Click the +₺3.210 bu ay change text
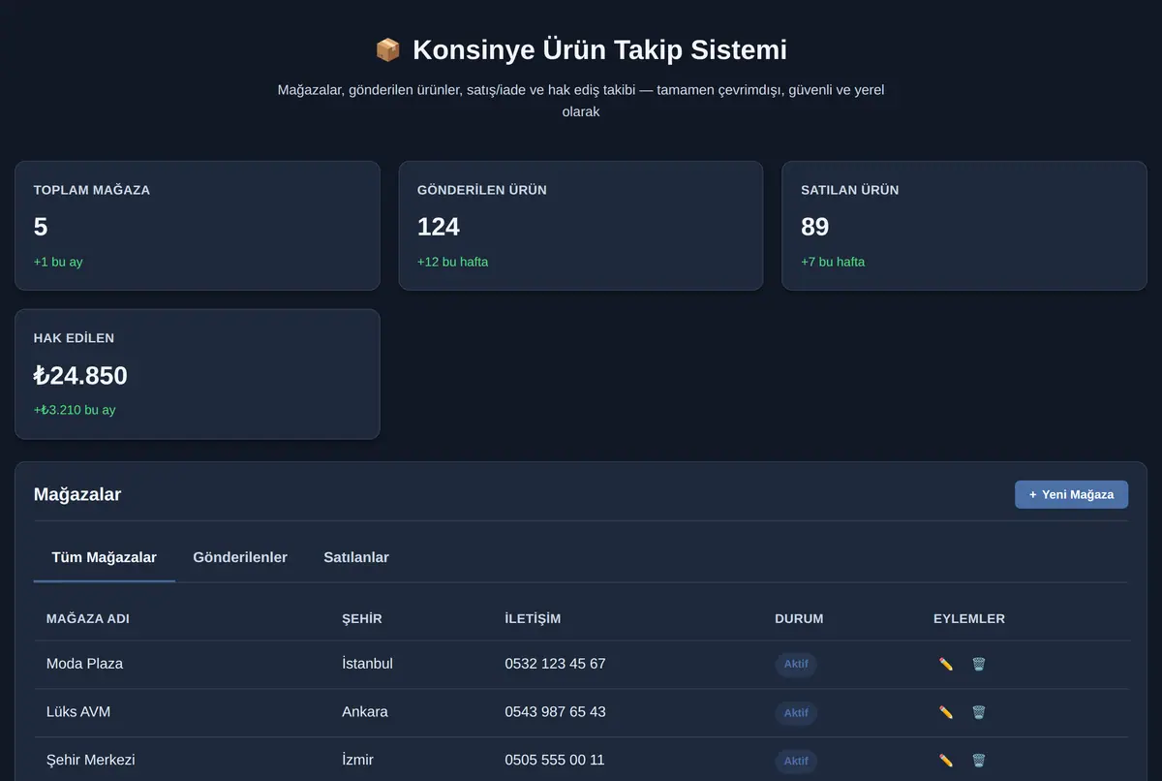 click(x=75, y=410)
